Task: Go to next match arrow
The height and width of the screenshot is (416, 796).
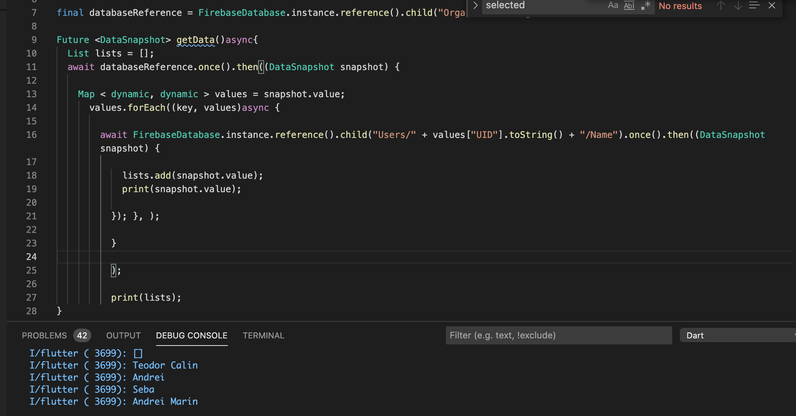Action: [738, 6]
